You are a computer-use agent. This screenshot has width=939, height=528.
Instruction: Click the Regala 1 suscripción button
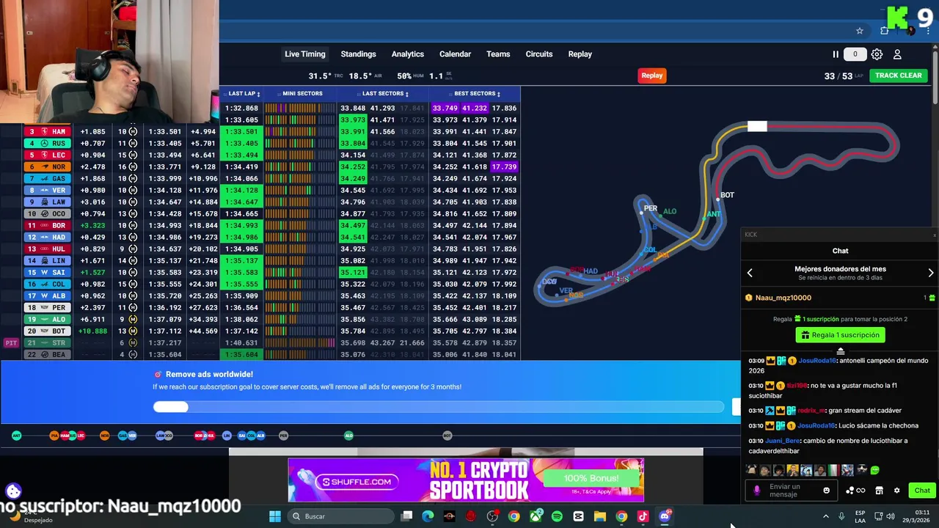tap(840, 335)
